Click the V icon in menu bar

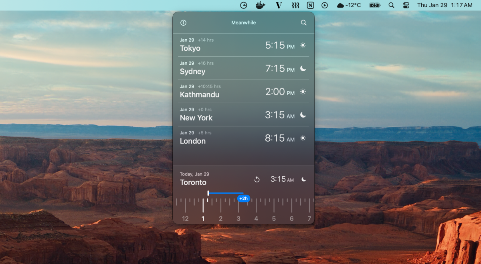279,5
